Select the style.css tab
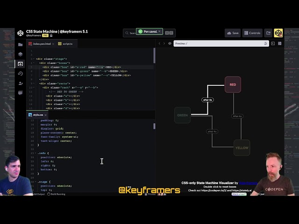This screenshot has height=224, width=299. click(36, 115)
